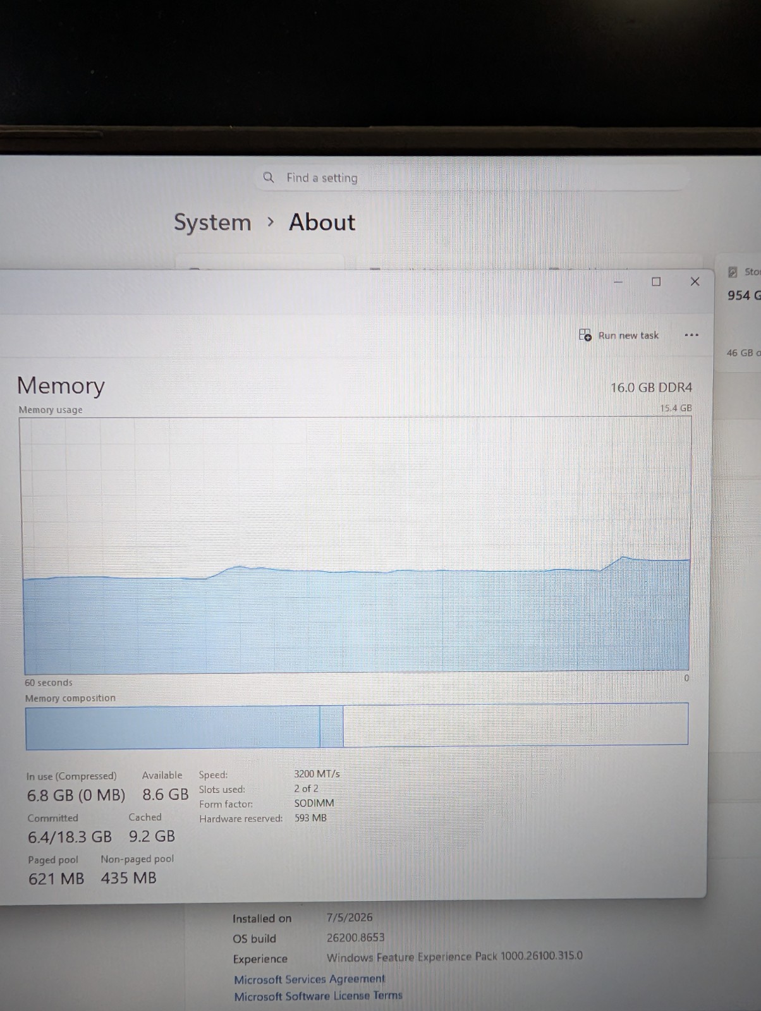This screenshot has width=761, height=1011.
Task: Click the Non-paged pool value 435 MB
Action: (x=128, y=878)
